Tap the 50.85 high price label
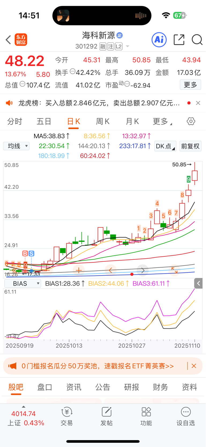Screen dimensions: 206x447 coord(182,165)
